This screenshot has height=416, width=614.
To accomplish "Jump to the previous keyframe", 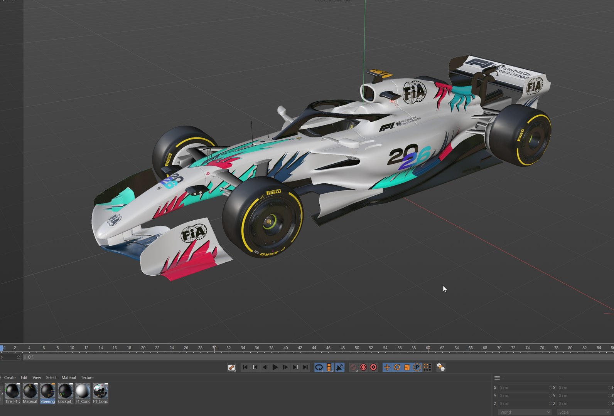I will click(x=255, y=367).
